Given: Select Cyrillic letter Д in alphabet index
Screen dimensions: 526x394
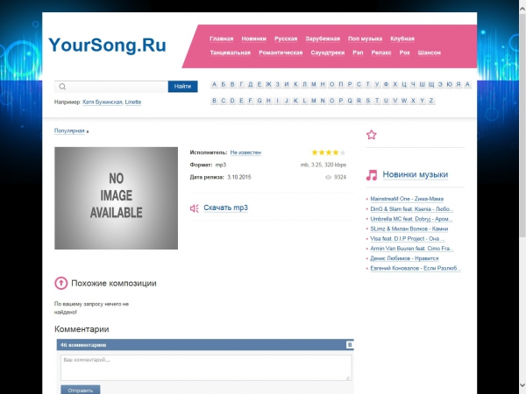Looking at the screenshot, I should click(x=250, y=84).
